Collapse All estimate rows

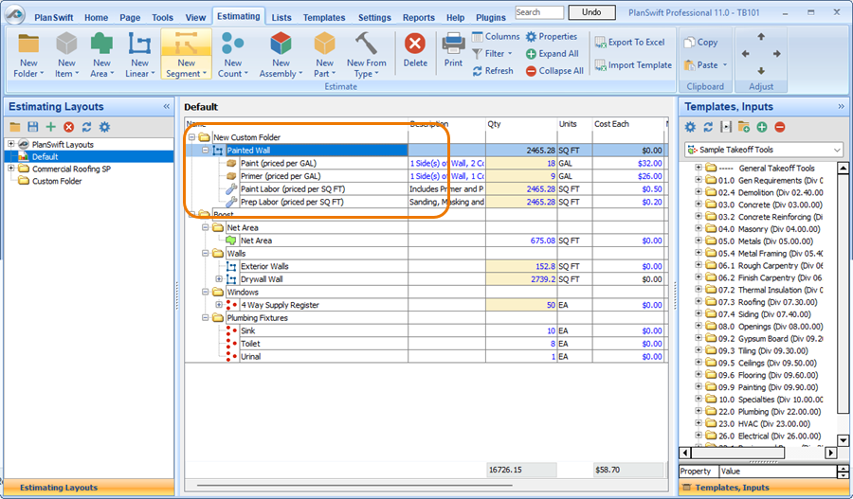pos(554,71)
